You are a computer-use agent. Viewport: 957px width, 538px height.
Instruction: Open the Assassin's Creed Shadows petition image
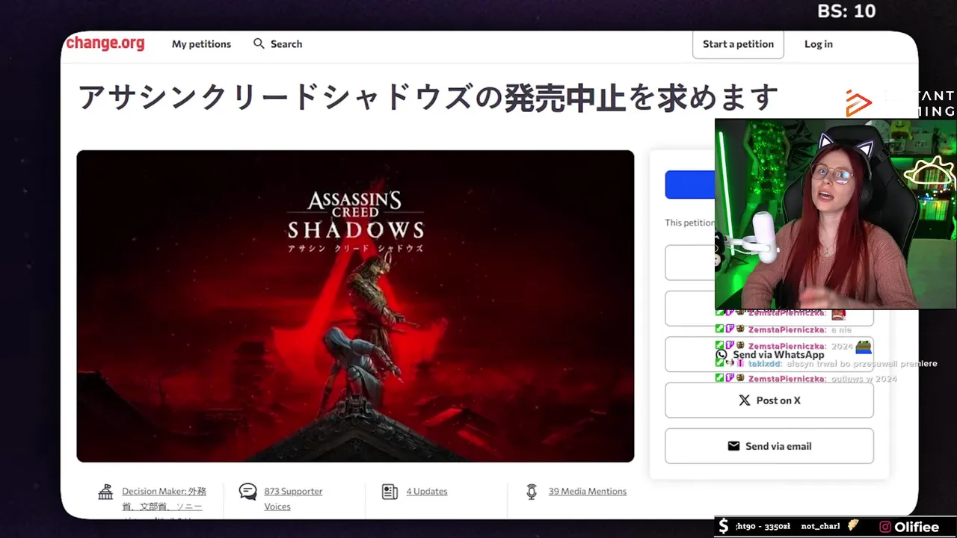click(x=355, y=306)
